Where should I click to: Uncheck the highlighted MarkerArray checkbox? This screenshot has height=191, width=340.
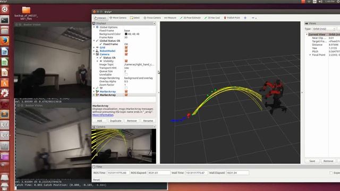126,95
